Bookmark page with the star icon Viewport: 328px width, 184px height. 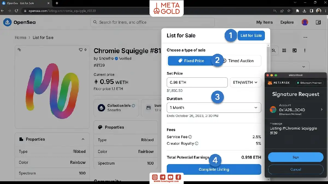(289, 11)
